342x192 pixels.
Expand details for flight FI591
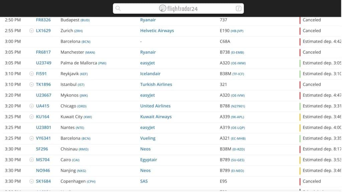[x=32, y=74]
